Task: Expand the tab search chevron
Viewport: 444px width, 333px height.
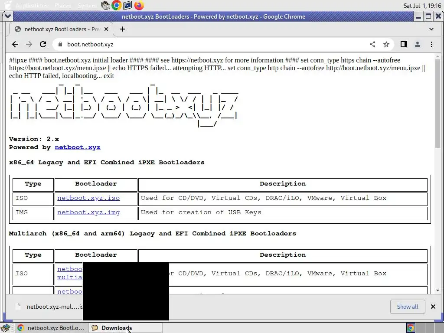Action: pyautogui.click(x=431, y=29)
